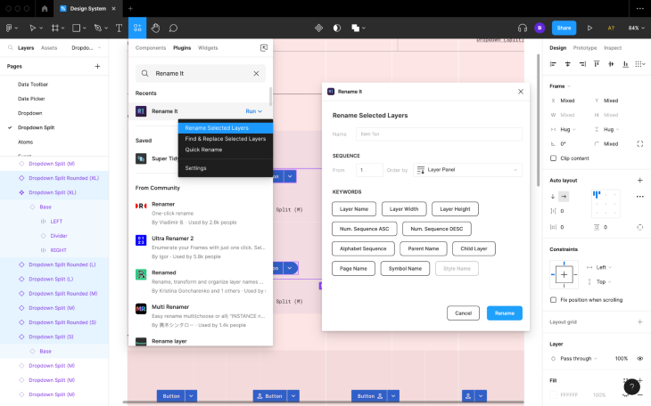
Task: Click the FFFFFF fill color swatch
Action: point(553,394)
